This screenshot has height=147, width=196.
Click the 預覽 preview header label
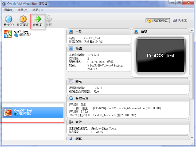click(144, 32)
